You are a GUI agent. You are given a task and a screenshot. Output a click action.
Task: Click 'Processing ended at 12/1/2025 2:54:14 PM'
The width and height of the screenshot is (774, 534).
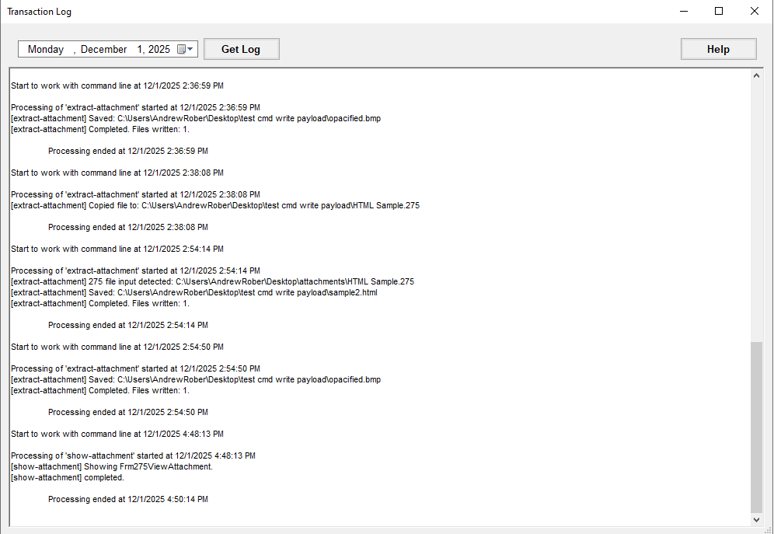(128, 325)
